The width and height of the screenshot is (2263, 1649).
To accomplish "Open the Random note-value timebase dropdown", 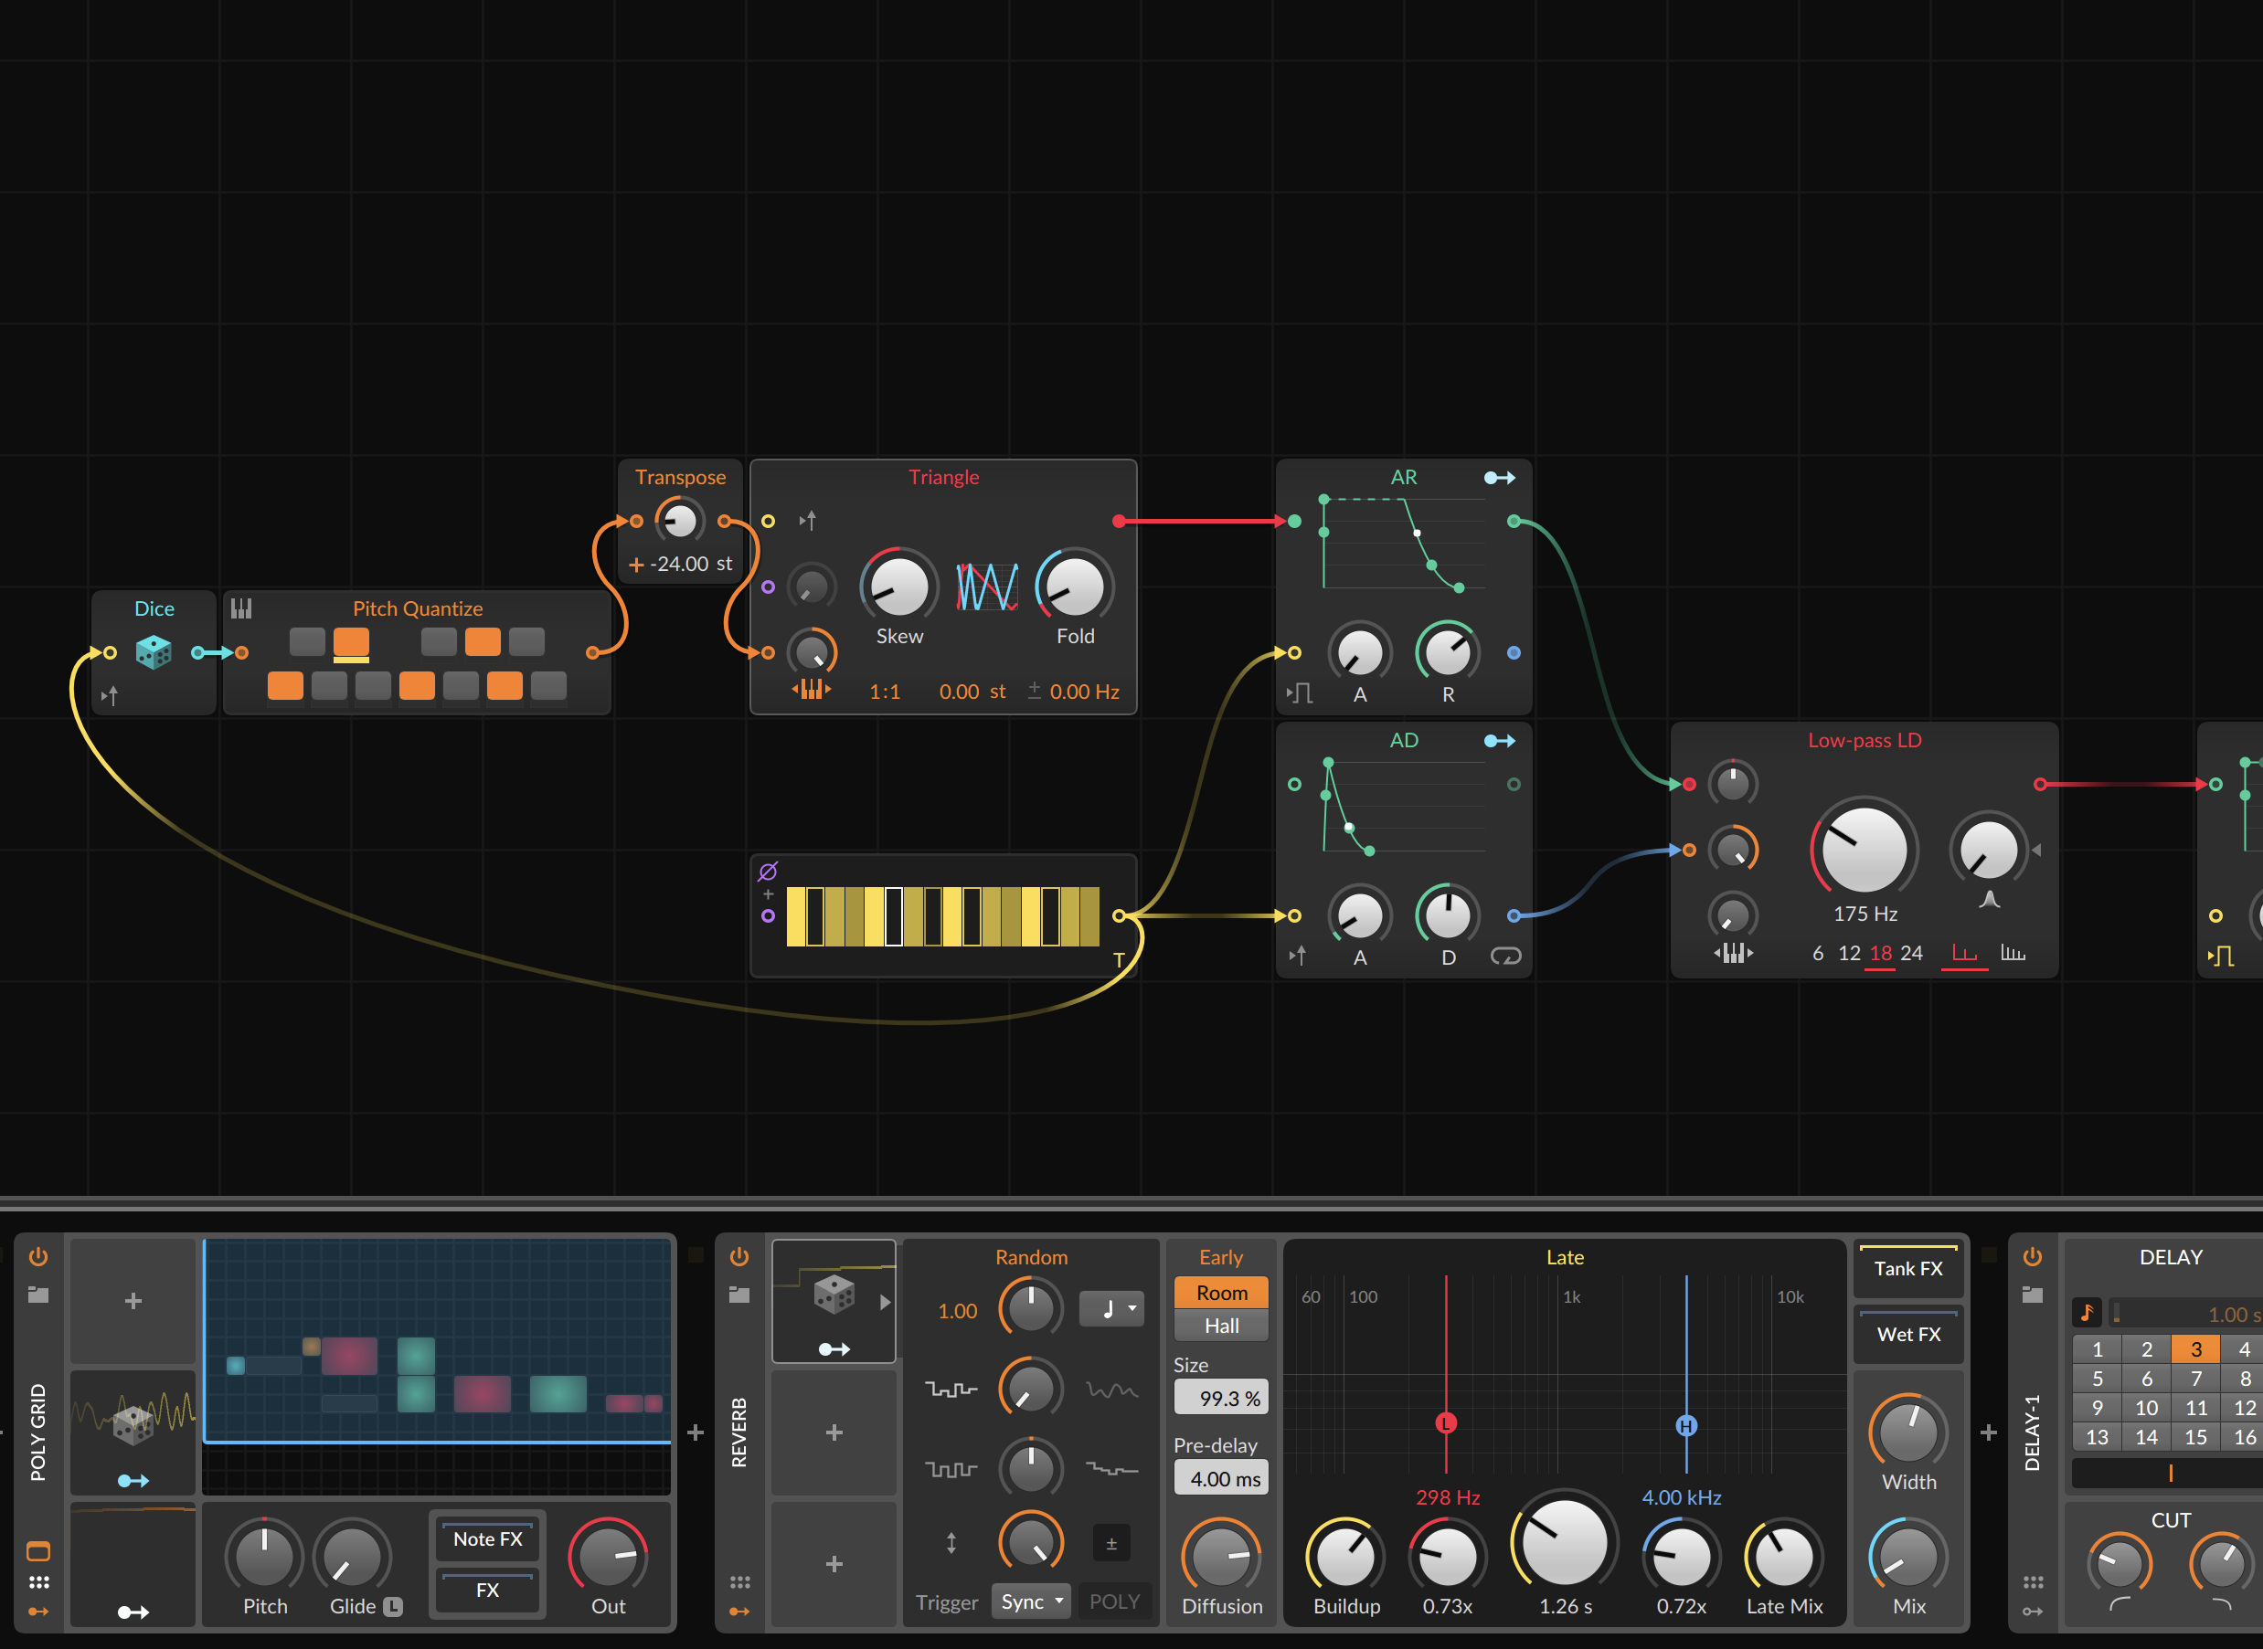I will [1110, 1307].
